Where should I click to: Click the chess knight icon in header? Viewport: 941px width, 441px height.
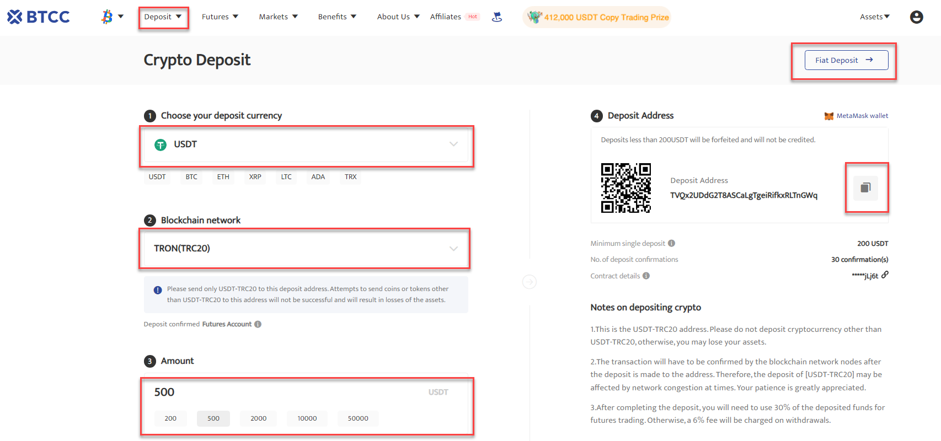497,17
